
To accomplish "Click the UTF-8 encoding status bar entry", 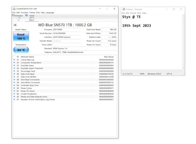I will pyautogui.click(x=169, y=74).
